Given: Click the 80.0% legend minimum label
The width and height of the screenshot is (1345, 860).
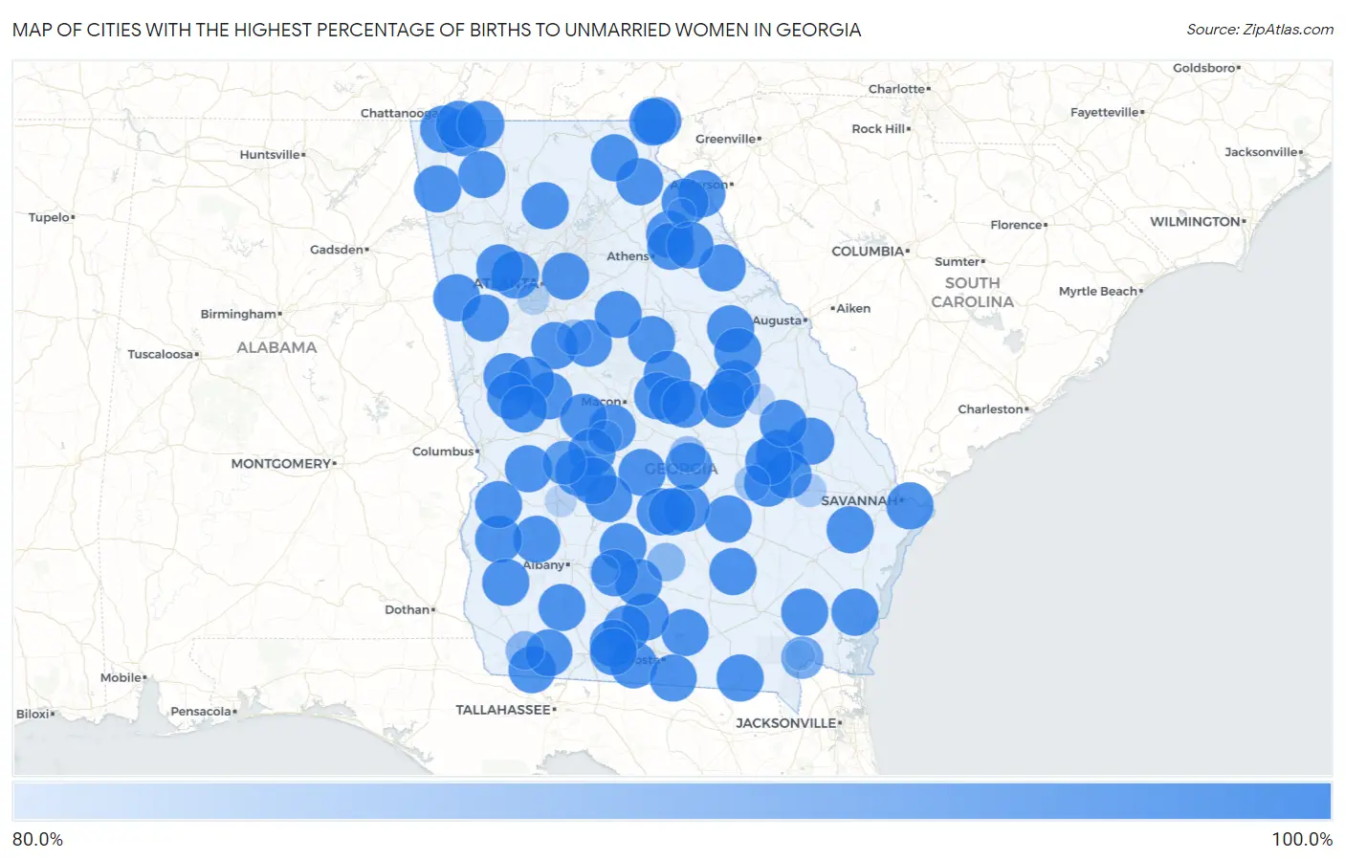Looking at the screenshot, I should pos(38,839).
